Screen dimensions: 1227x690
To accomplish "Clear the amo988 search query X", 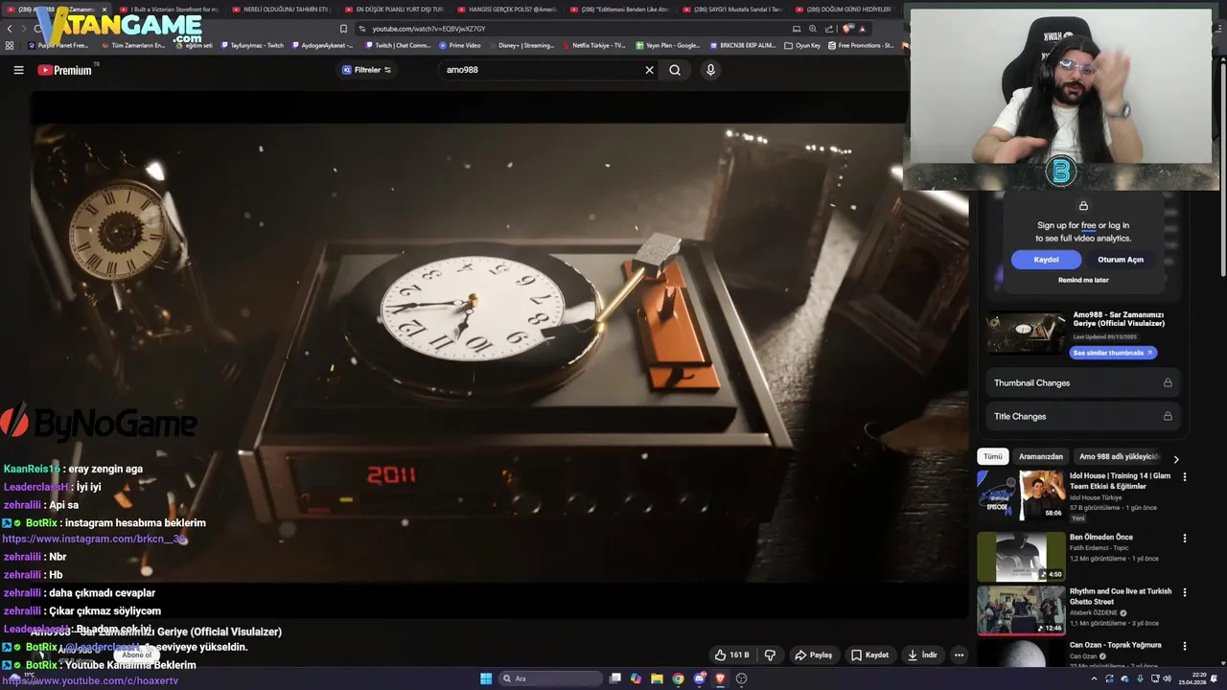I will tap(649, 70).
